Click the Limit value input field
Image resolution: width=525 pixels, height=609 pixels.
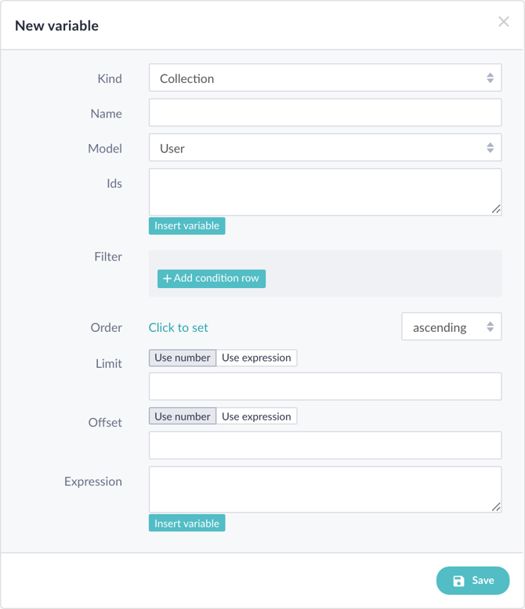(324, 386)
